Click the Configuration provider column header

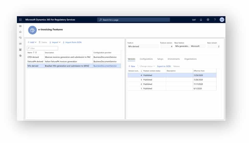tap(102, 52)
